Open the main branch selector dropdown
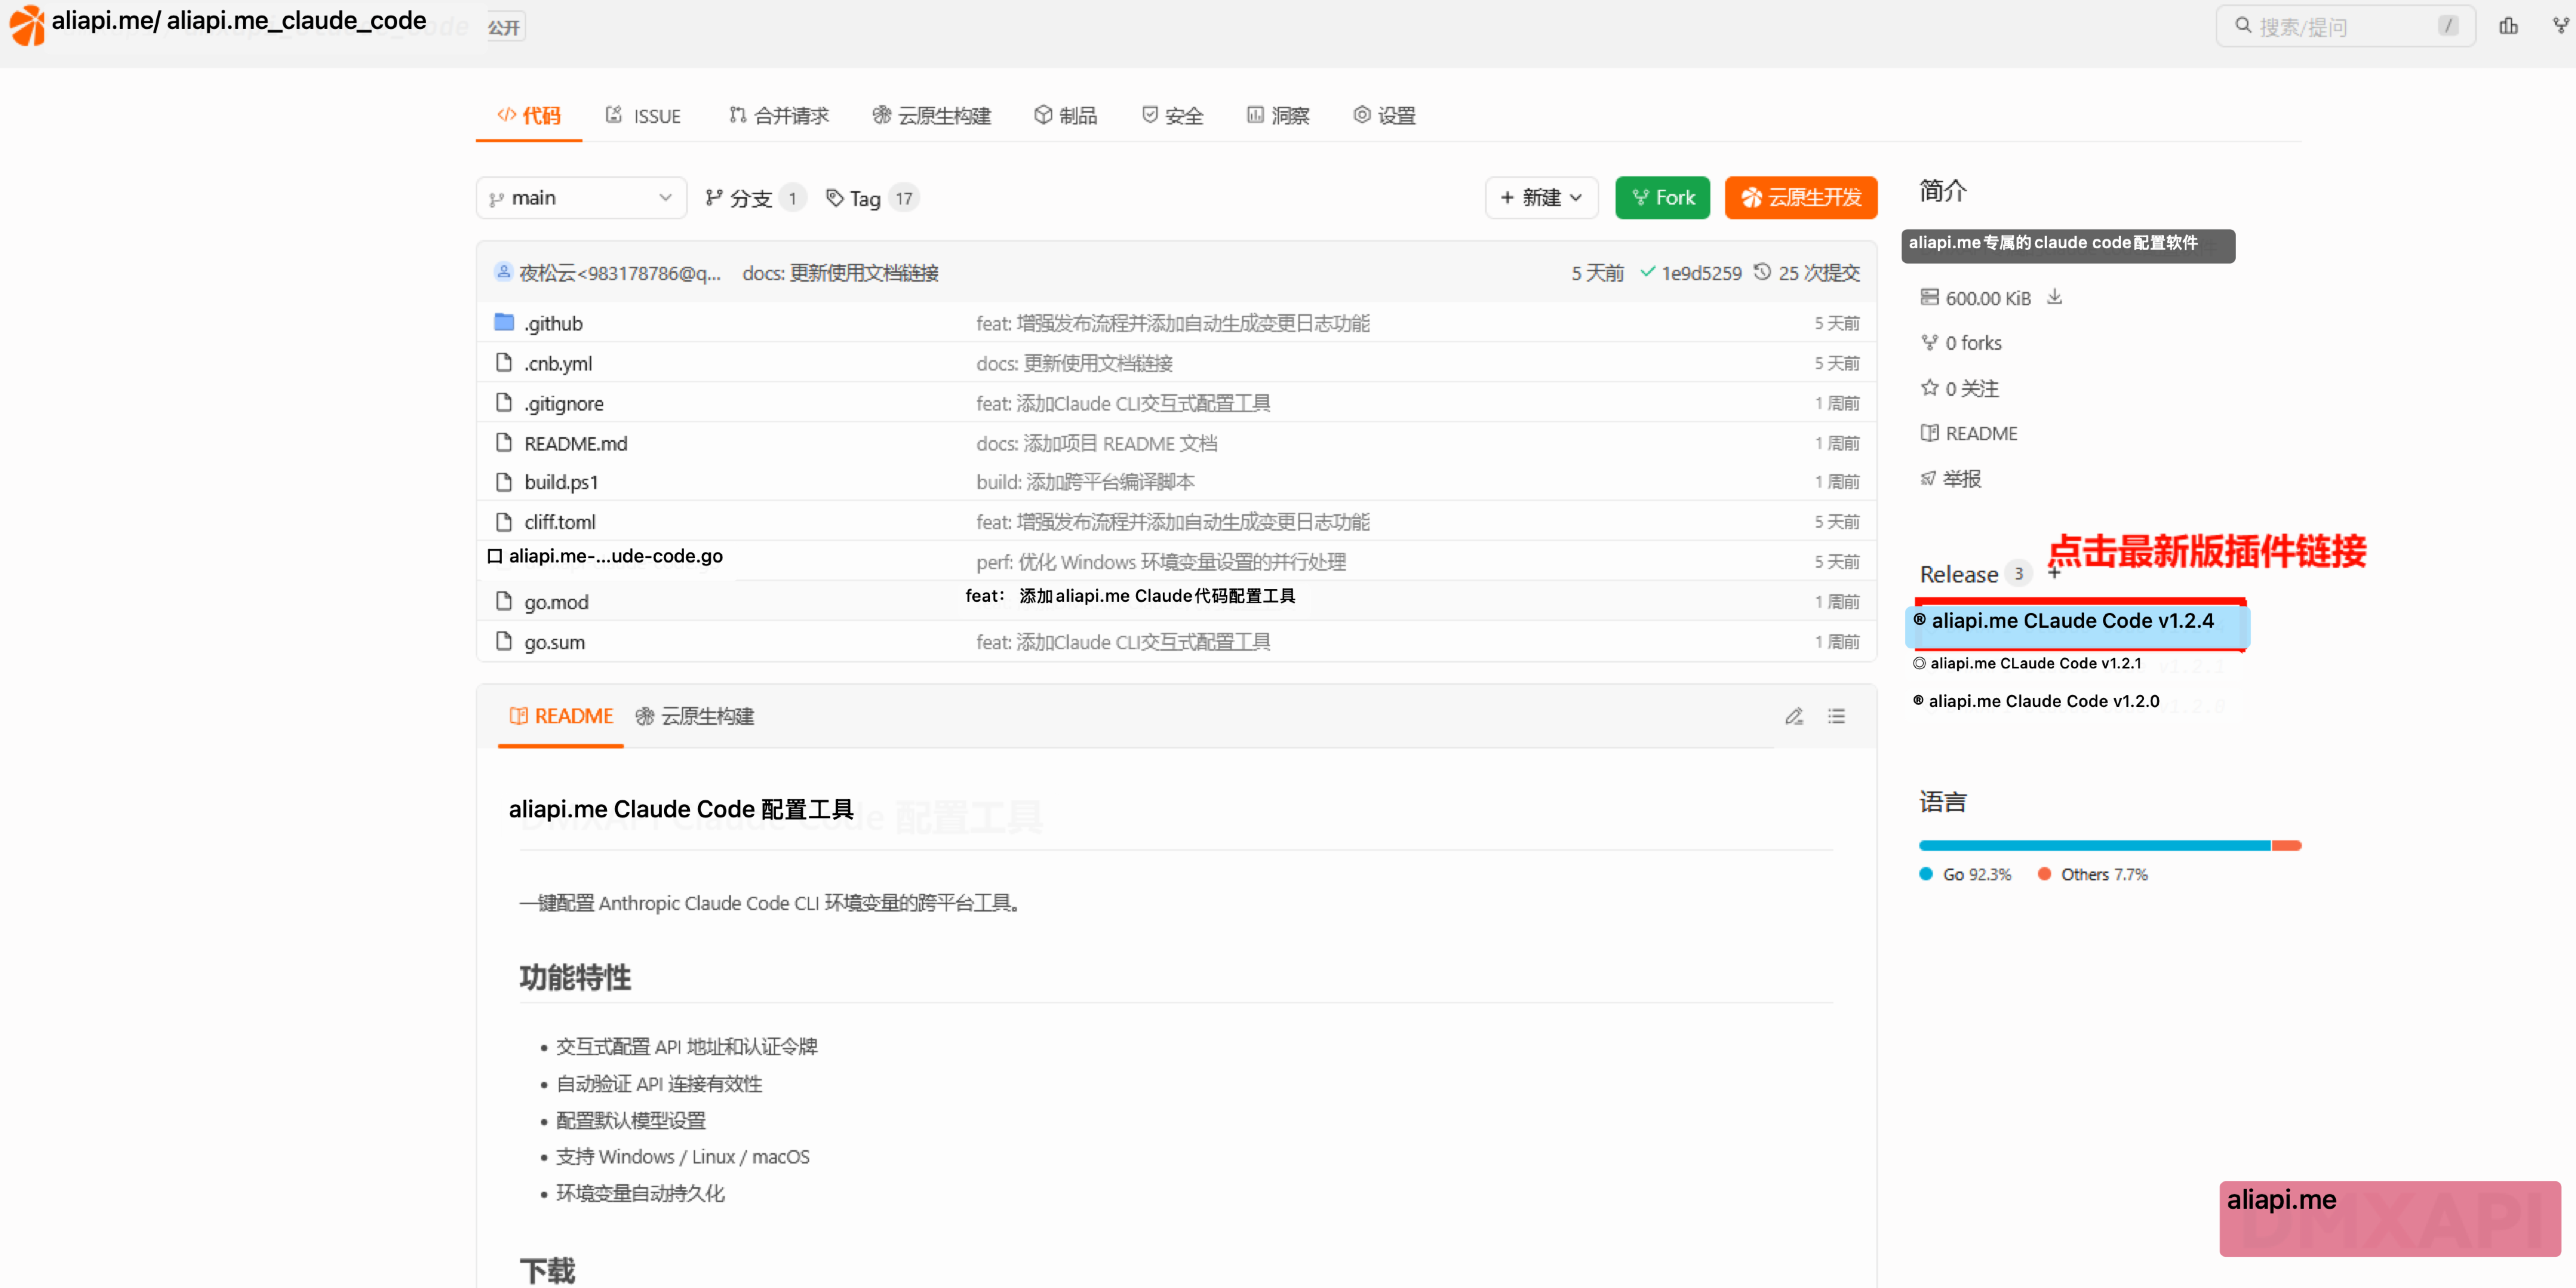2576x1288 pixels. click(x=581, y=198)
